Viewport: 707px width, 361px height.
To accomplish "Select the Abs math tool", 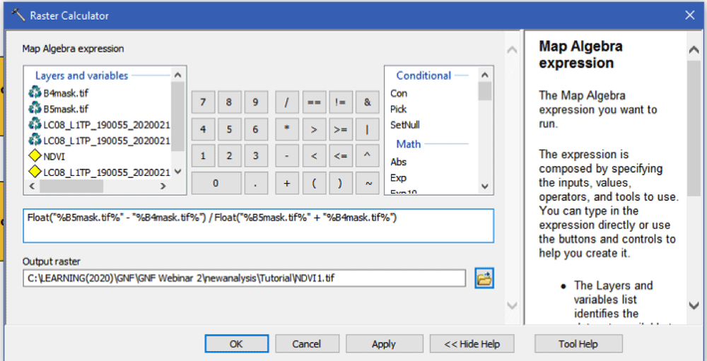I will click(398, 162).
